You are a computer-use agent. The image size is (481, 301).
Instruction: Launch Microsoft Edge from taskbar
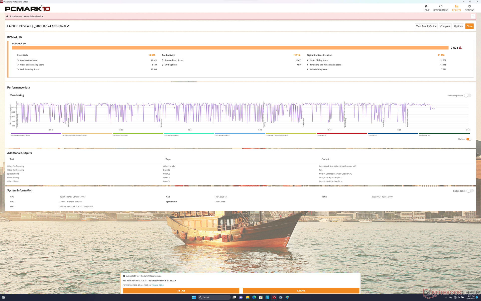tap(254, 297)
